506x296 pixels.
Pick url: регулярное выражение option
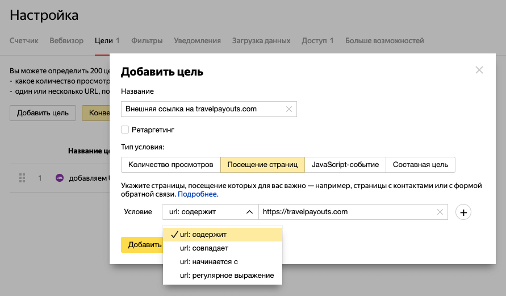[x=227, y=276]
